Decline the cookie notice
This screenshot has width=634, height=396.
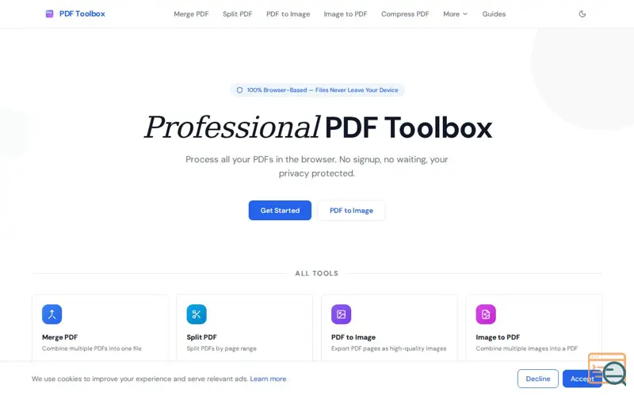click(x=538, y=379)
